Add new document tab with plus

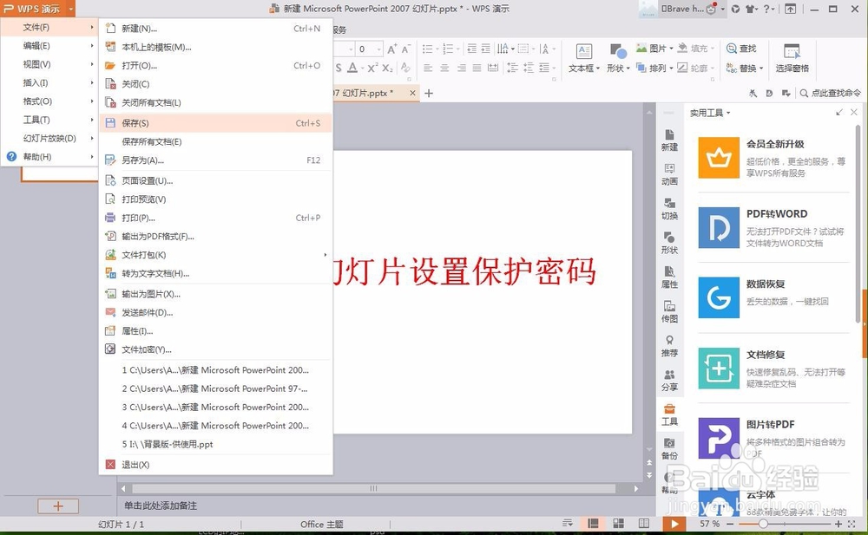pyautogui.click(x=429, y=93)
